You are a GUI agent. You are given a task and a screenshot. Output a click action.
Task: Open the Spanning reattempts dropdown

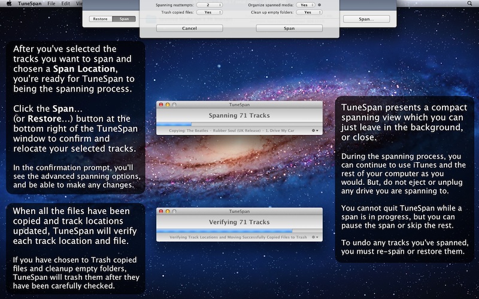211,5
